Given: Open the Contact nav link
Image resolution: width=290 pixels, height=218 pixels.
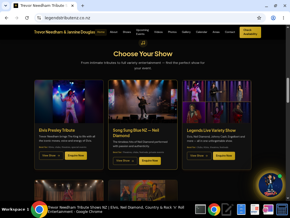Looking at the screenshot, I should pos(230,32).
